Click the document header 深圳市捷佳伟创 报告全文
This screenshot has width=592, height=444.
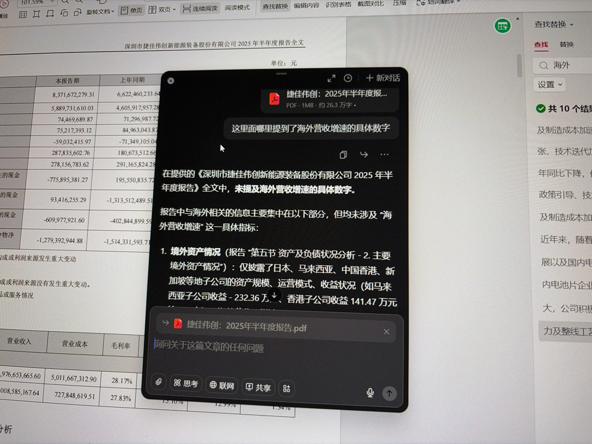[214, 44]
